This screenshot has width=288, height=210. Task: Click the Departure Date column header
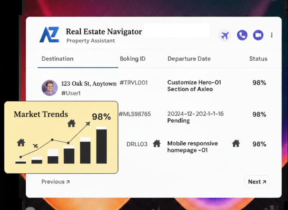click(189, 59)
